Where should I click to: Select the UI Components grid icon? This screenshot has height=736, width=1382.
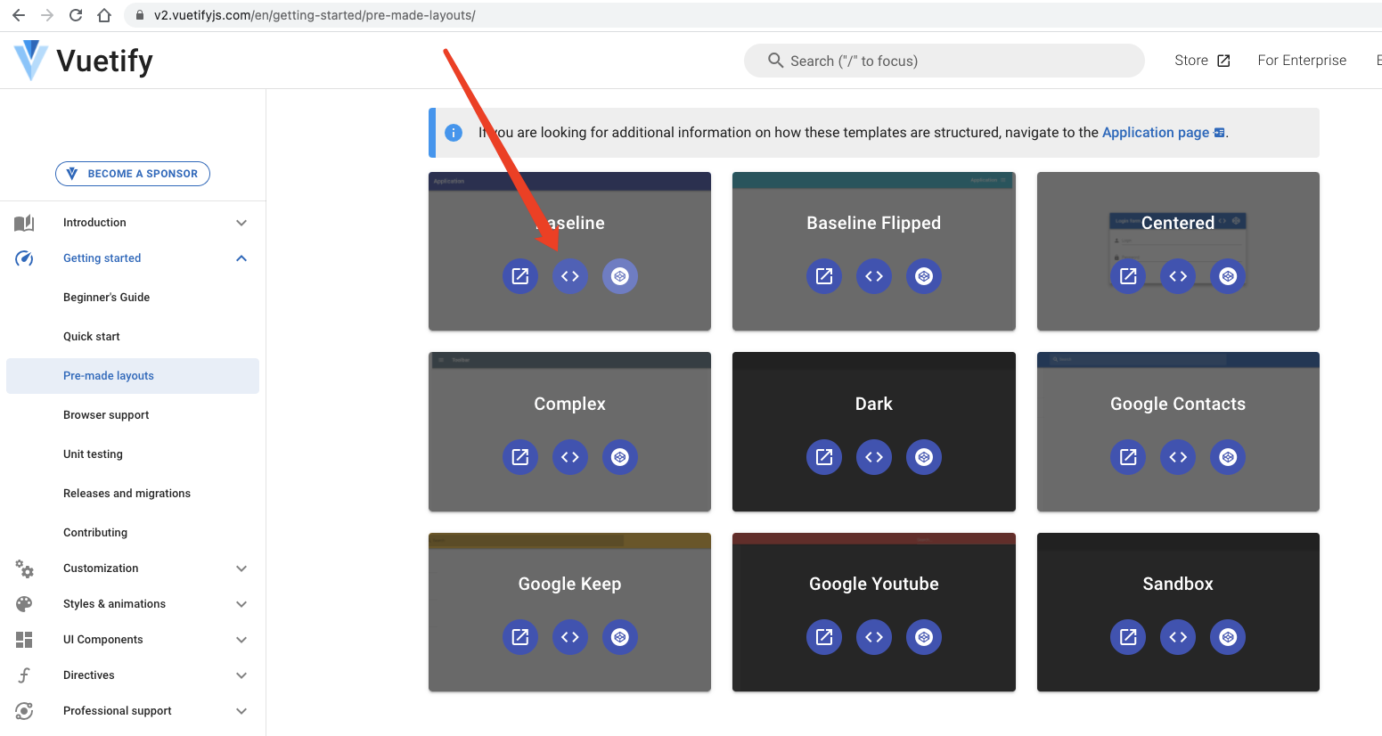click(x=24, y=639)
